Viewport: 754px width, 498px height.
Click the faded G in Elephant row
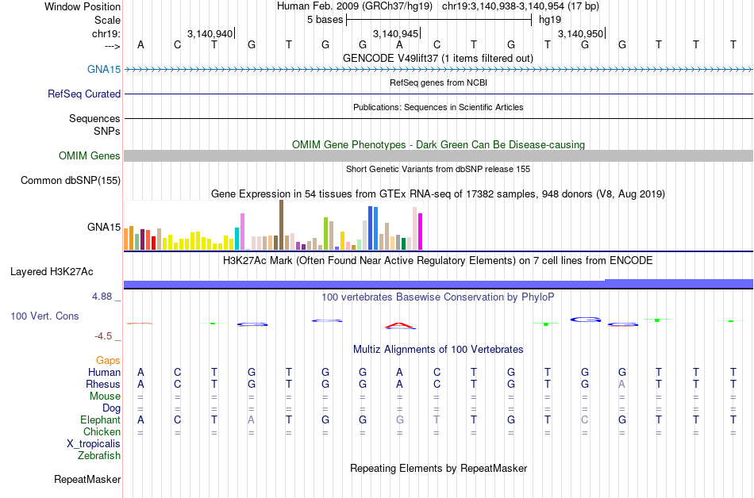[x=399, y=419]
